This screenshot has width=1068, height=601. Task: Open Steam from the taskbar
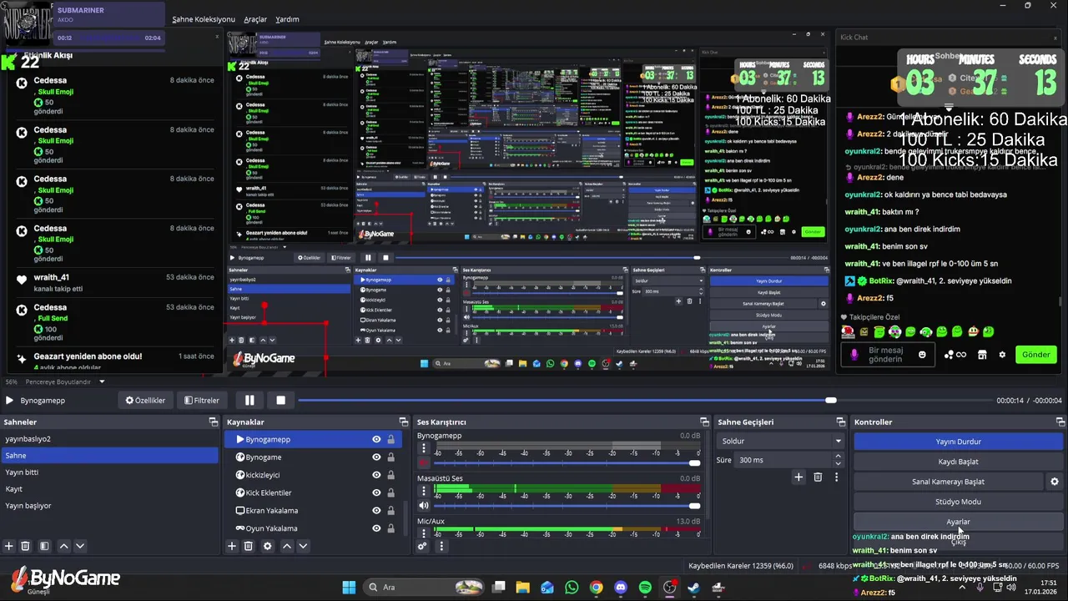[693, 588]
